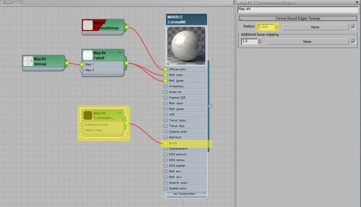Toggle the Additional bump mapping checkbox
This screenshot has width=361, height=207.
(354, 42)
